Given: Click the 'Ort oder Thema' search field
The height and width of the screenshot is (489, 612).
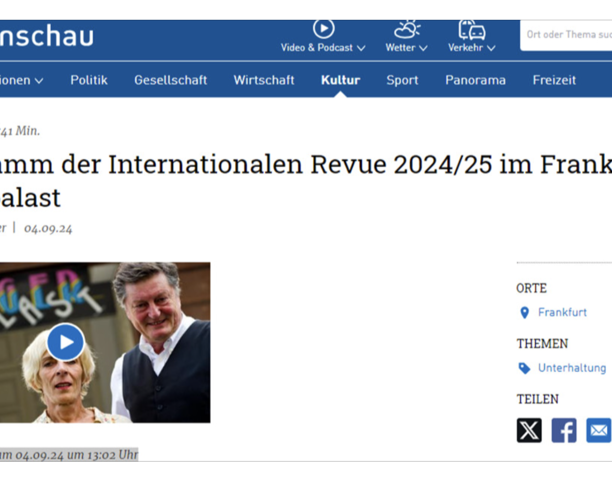Looking at the screenshot, I should click(x=568, y=34).
